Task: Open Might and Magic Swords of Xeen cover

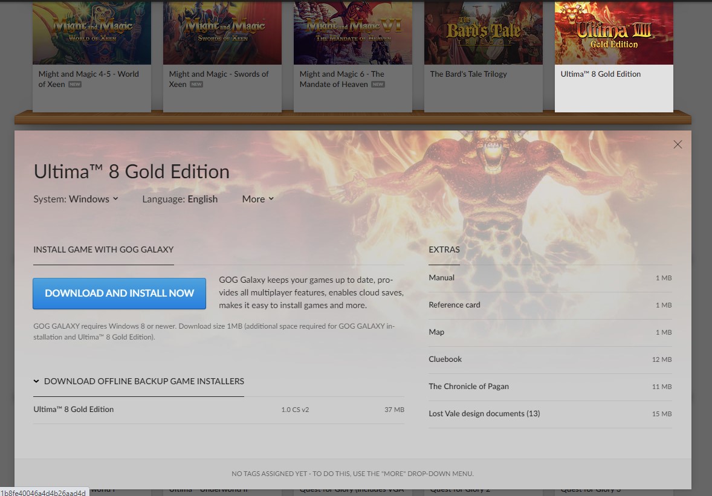Action: coord(222,33)
